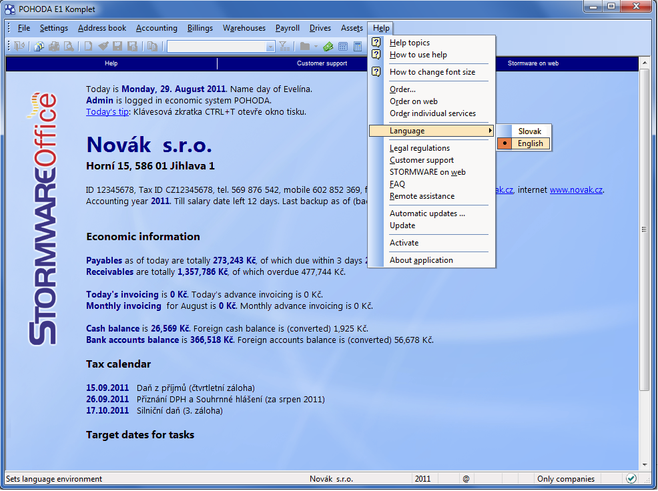Select Automatic updates ... entry
The width and height of the screenshot is (658, 491).
click(x=432, y=213)
